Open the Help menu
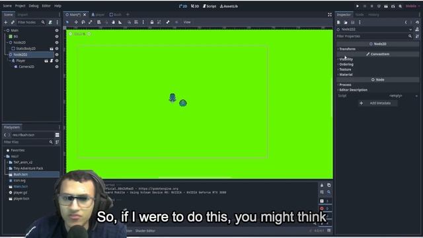Image resolution: width=423 pixels, height=238 pixels. (58, 6)
